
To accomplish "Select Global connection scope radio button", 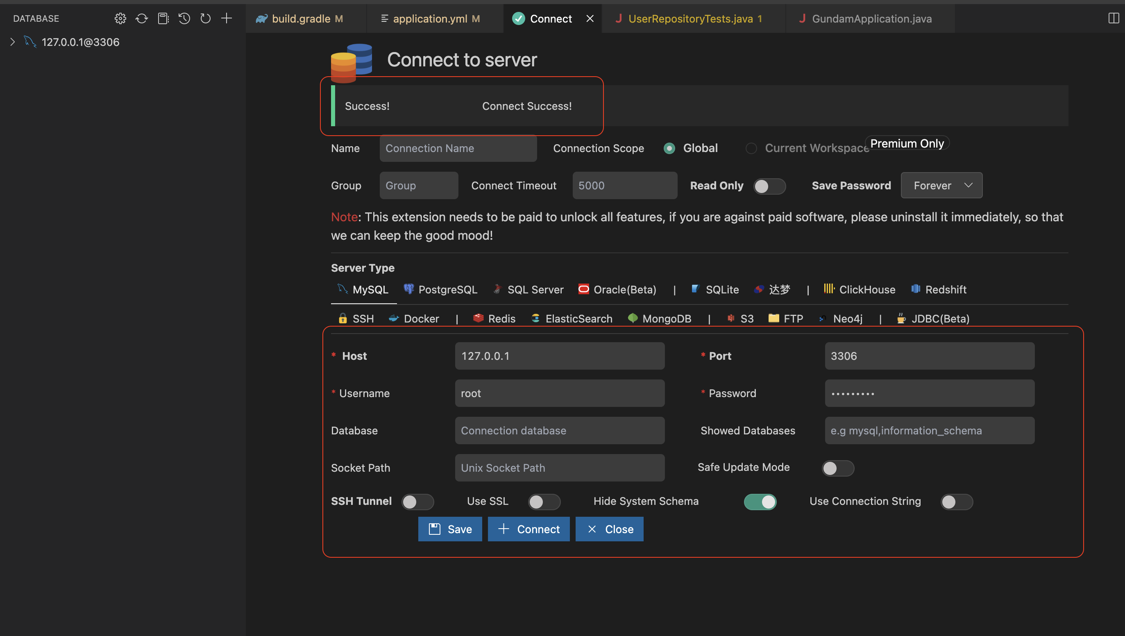I will [x=669, y=148].
